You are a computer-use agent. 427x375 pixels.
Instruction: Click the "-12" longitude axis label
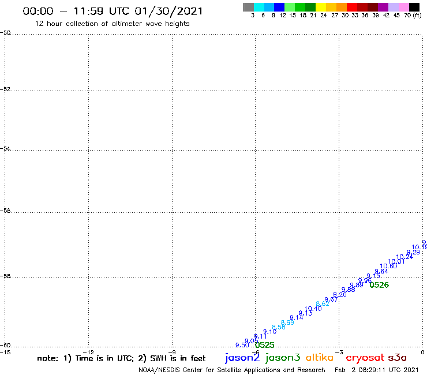[88, 352]
